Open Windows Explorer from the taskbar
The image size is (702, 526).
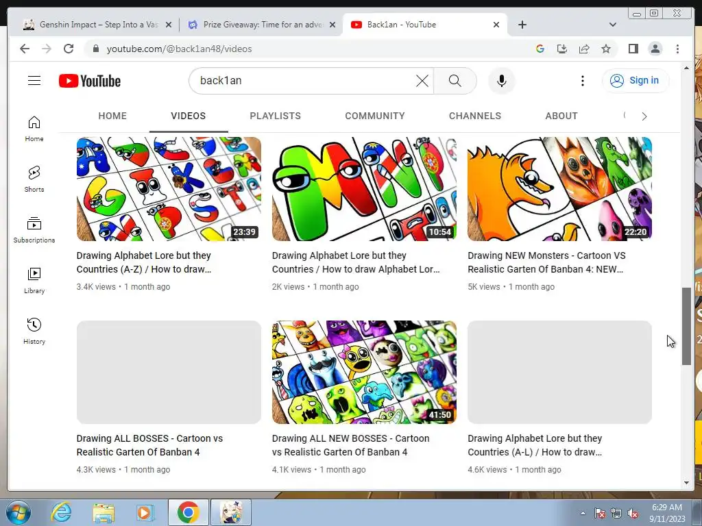point(104,512)
